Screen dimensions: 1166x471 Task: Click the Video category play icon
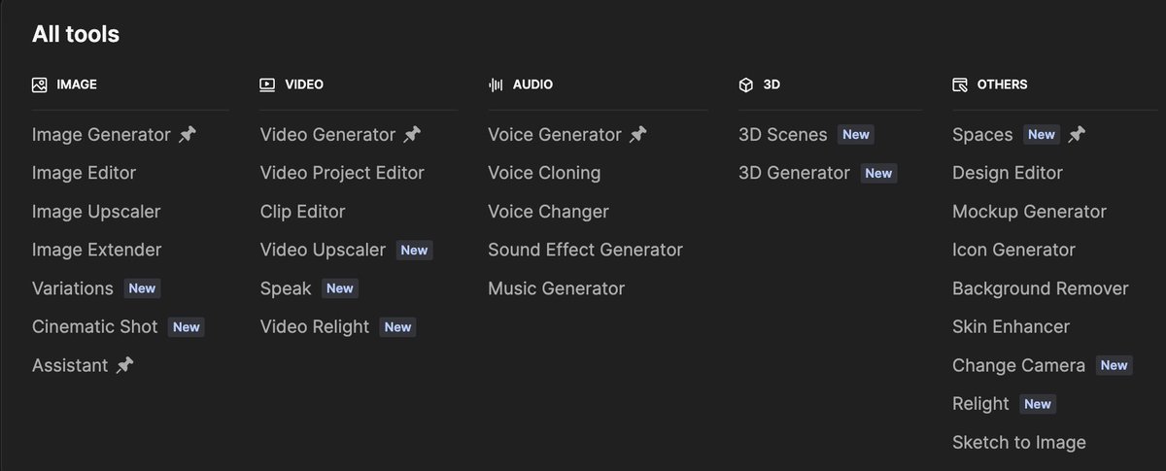coord(267,84)
